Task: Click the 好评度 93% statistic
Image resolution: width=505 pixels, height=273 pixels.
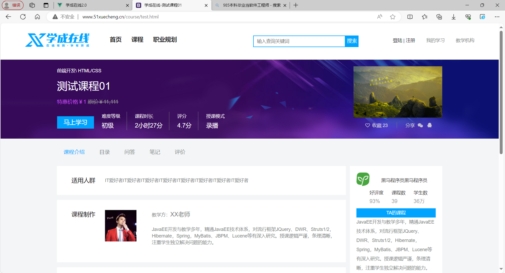Action: (376, 197)
